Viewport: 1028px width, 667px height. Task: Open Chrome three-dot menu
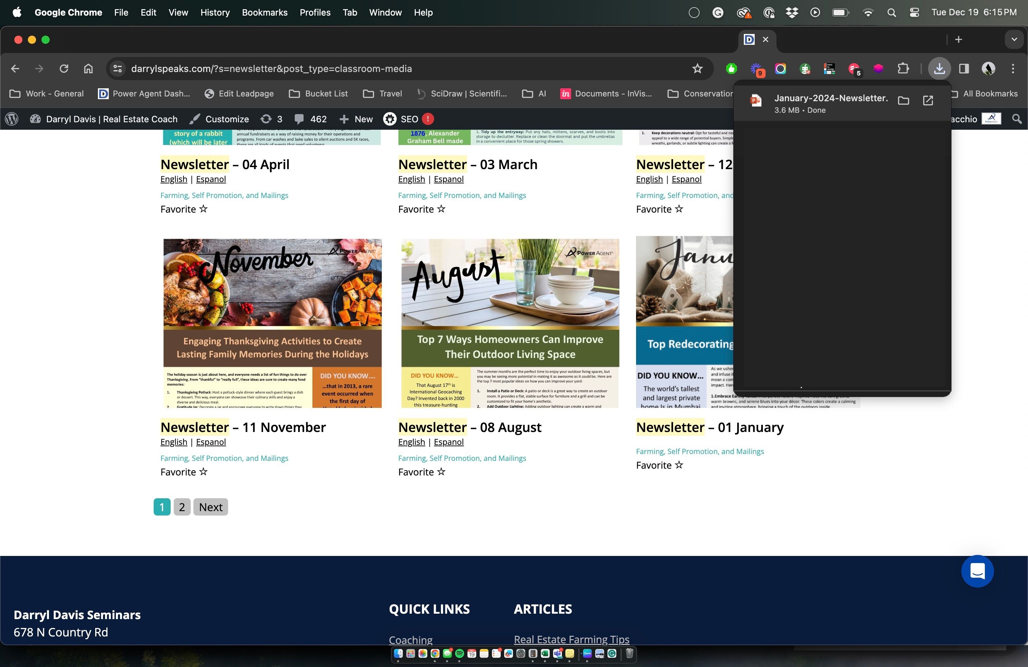tap(1013, 69)
